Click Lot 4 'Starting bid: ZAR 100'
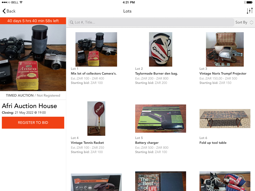 click(87, 152)
